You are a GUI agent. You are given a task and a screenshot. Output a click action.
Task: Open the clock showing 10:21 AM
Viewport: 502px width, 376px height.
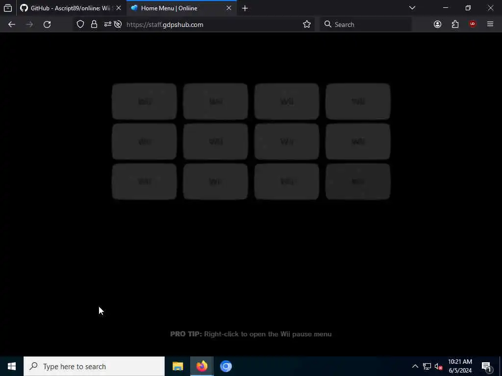[460, 366]
